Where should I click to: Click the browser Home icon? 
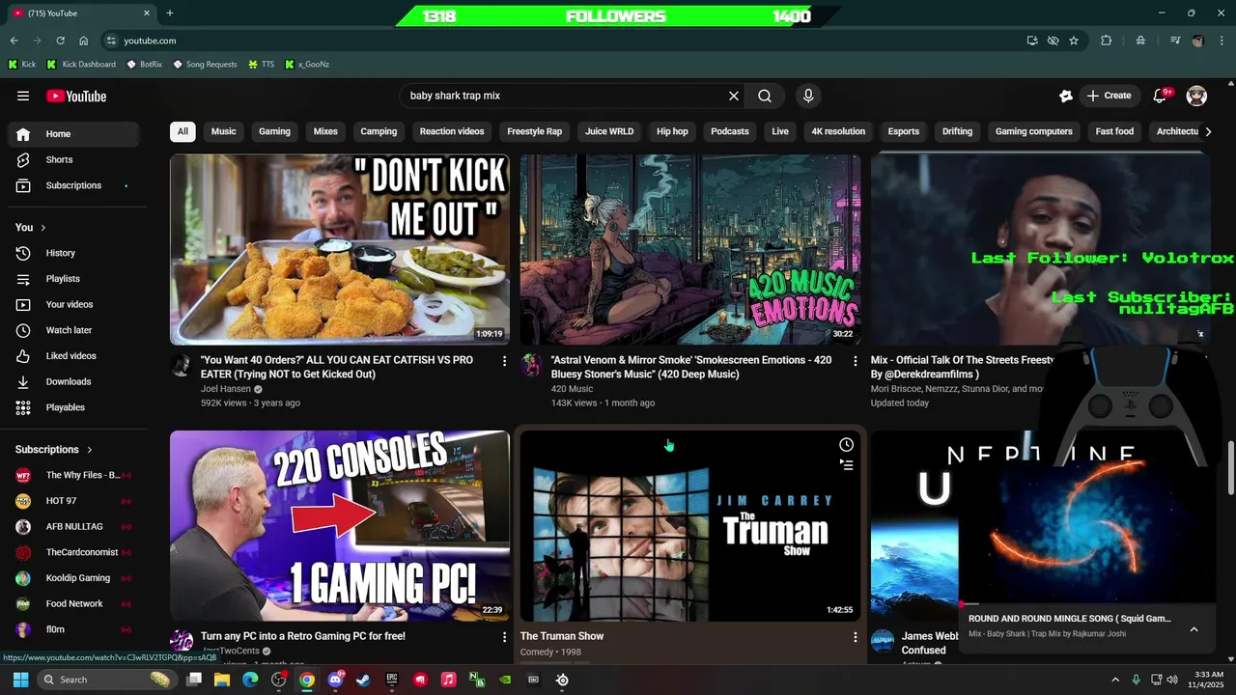tap(83, 41)
